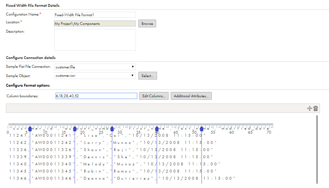The height and width of the screenshot is (188, 329).
Task: Click the Configuration Name input field
Action: 95,15
